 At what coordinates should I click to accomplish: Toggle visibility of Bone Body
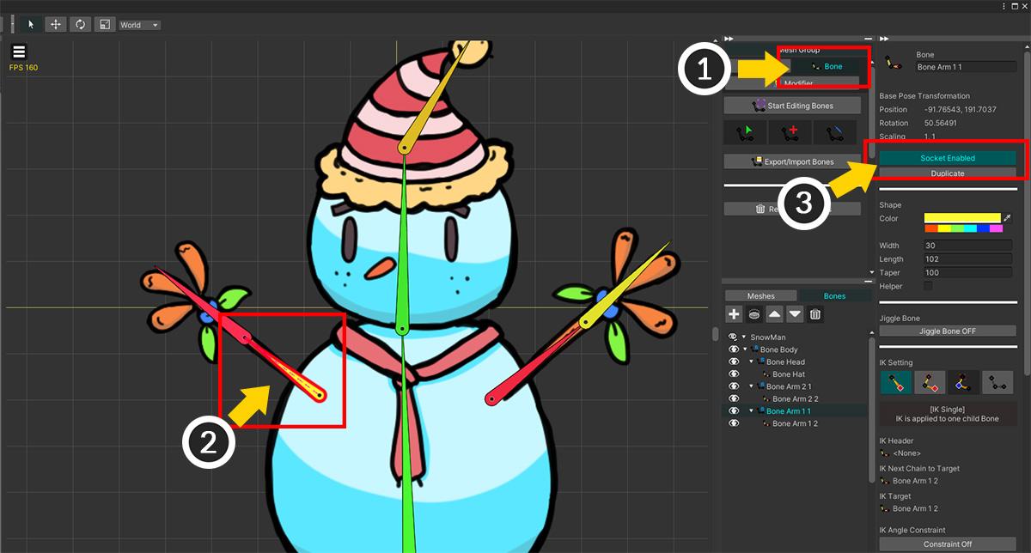(x=734, y=349)
